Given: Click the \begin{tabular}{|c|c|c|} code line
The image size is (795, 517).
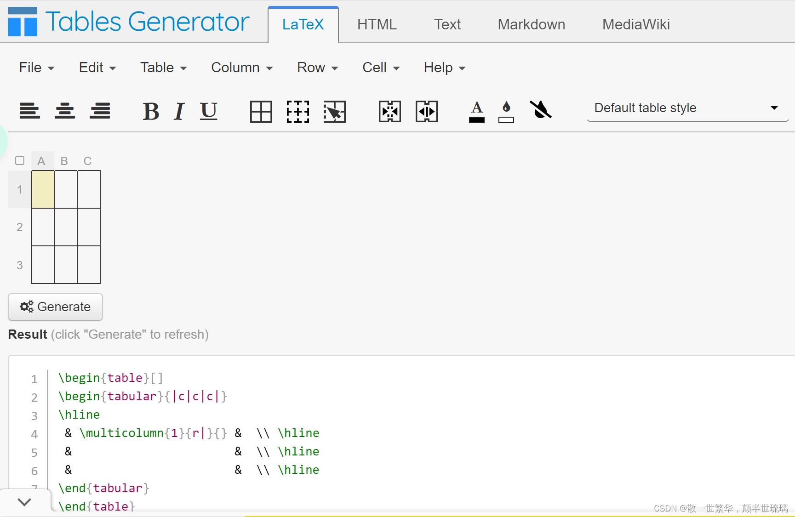Looking at the screenshot, I should (143, 397).
